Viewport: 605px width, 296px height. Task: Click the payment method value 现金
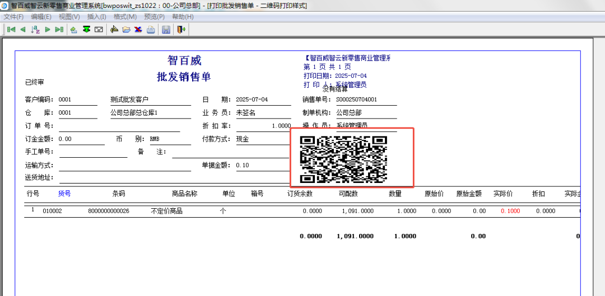pyautogui.click(x=243, y=139)
